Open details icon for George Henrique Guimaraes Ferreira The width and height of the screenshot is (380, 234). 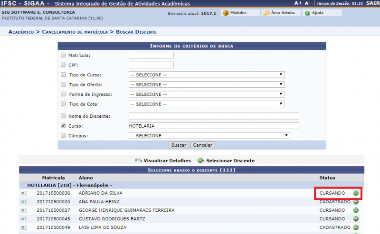click(24, 210)
